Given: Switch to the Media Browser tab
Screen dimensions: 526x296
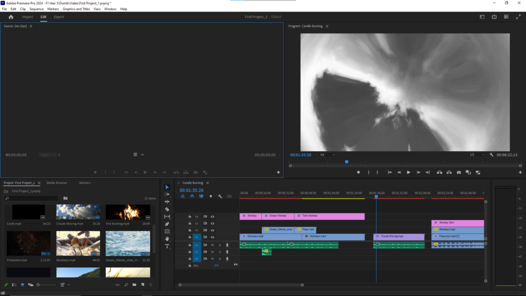Looking at the screenshot, I should [x=57, y=183].
